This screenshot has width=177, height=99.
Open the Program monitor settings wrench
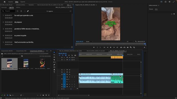(x=136, y=42)
